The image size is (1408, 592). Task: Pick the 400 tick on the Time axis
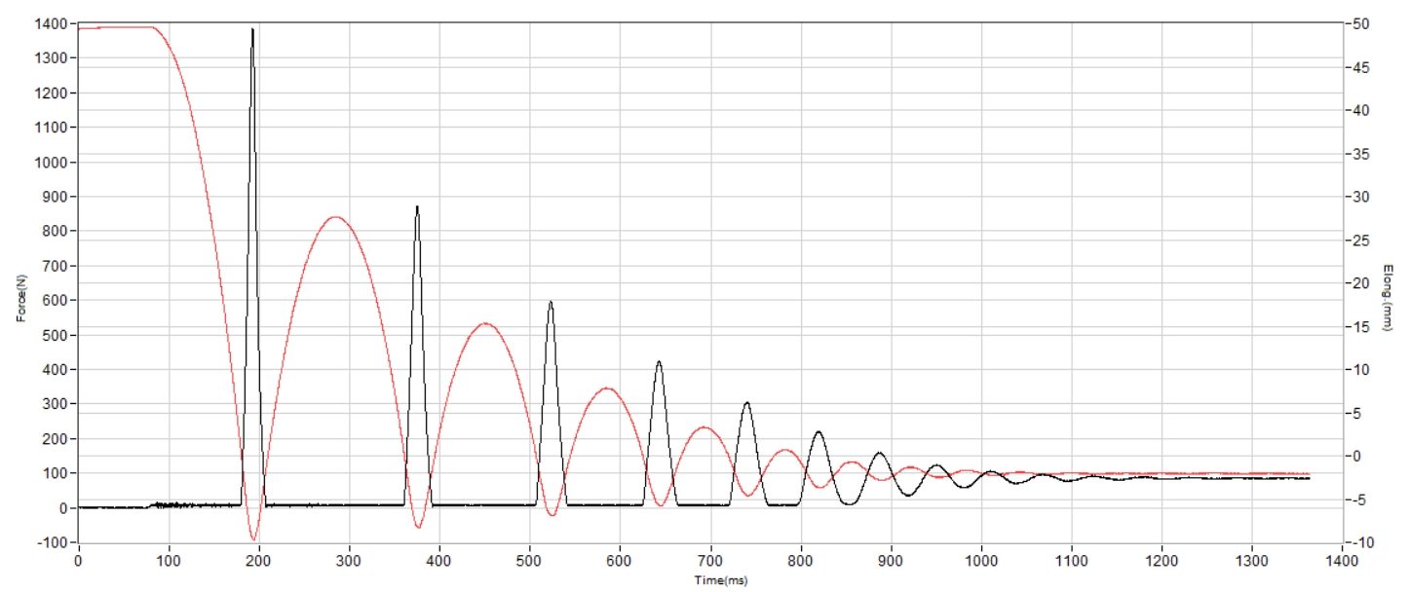pos(438,562)
